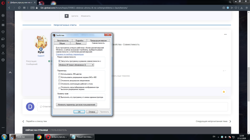The height and width of the screenshot is (140, 250).
Task: Click the OK button in properties dialog
Action: coord(79,112)
